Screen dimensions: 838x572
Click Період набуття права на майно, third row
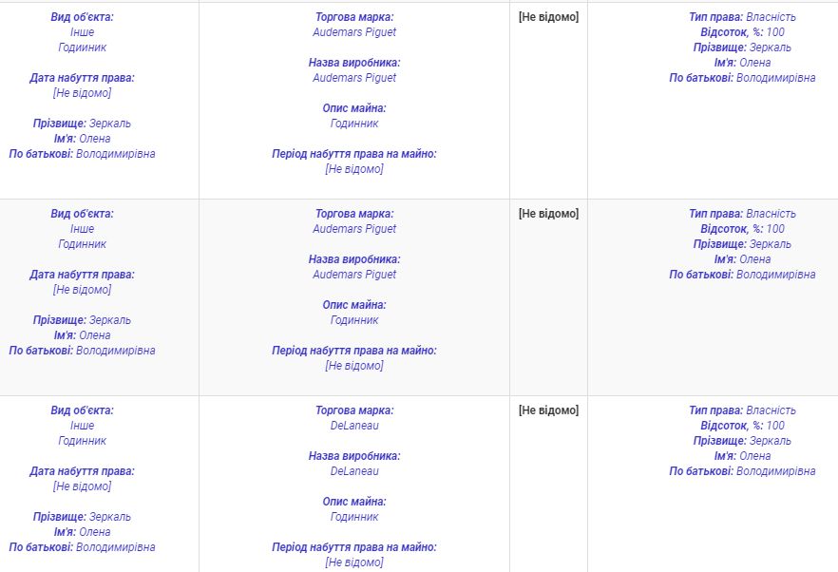pos(354,547)
